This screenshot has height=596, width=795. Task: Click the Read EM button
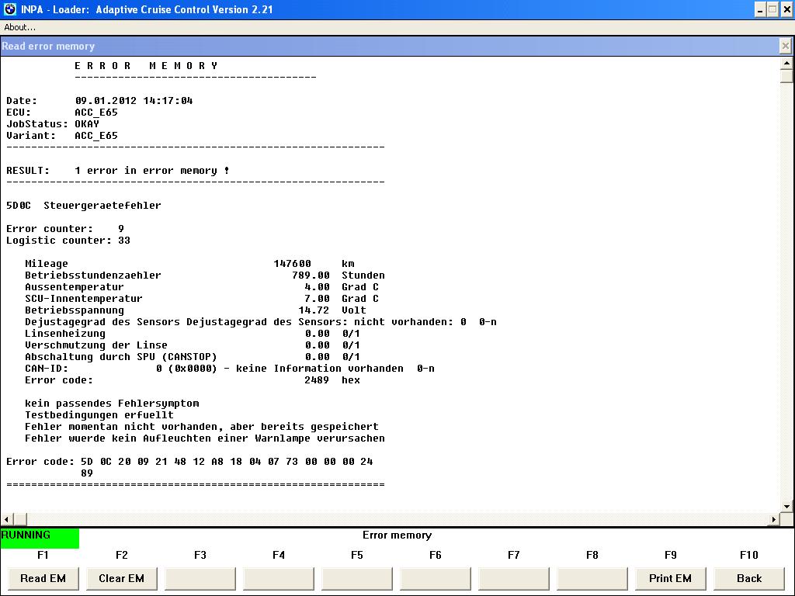coord(43,578)
